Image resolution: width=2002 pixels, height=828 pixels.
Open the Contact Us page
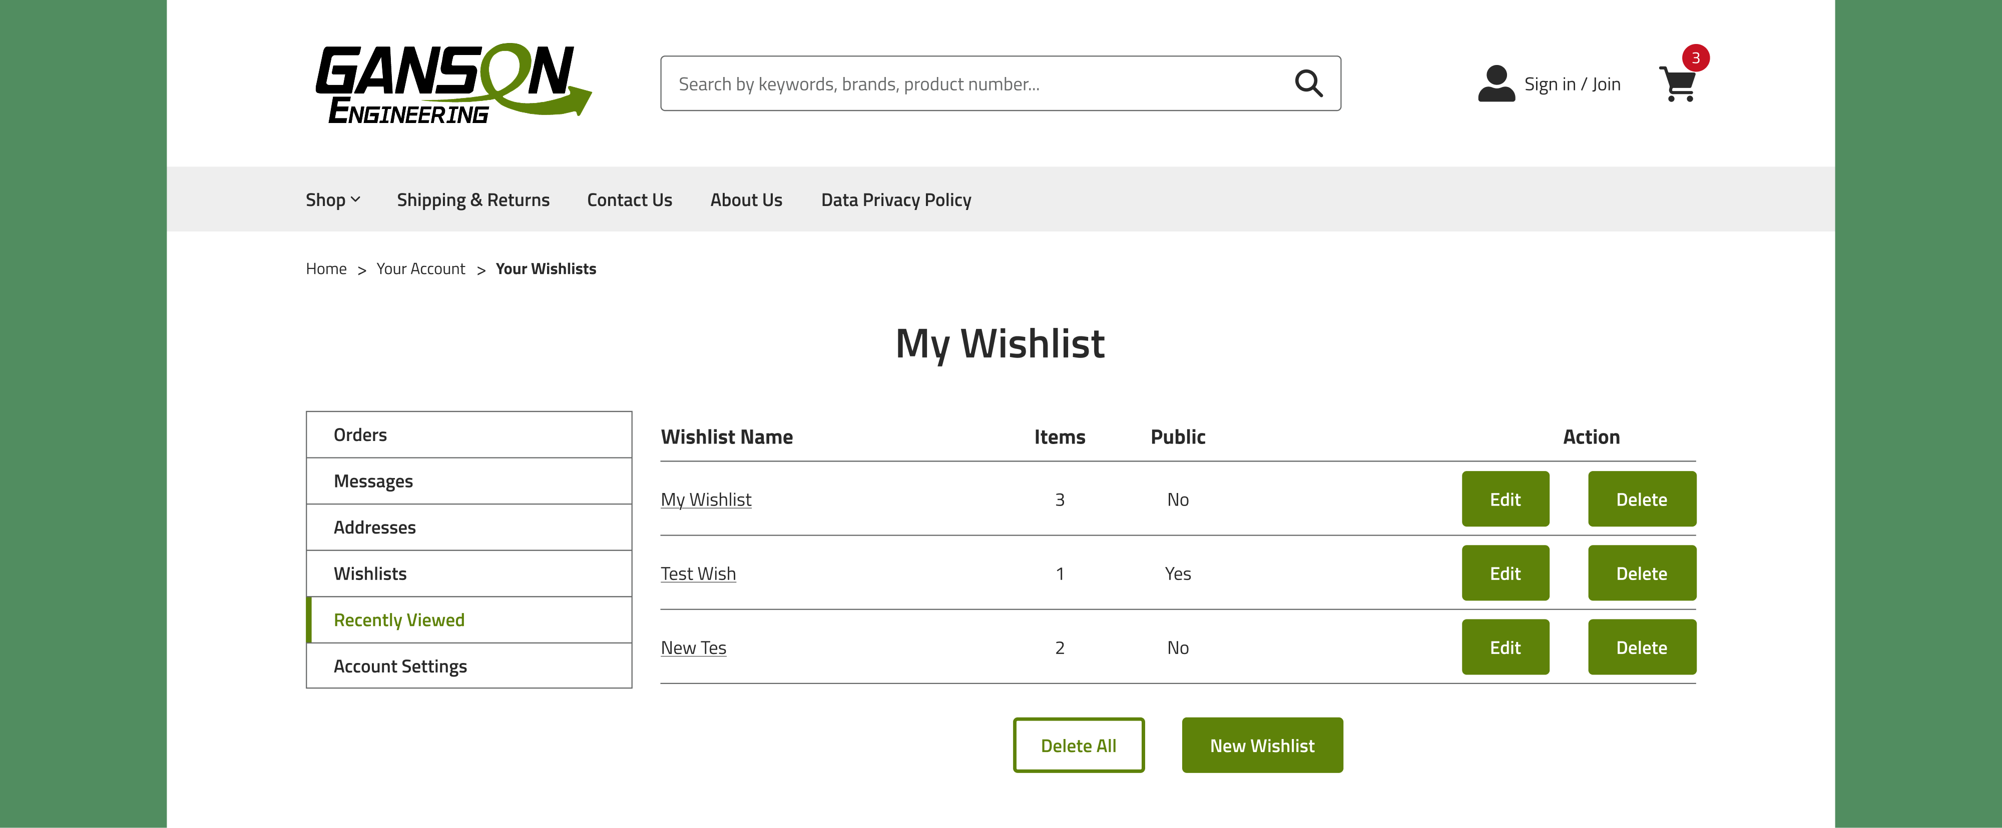click(630, 199)
